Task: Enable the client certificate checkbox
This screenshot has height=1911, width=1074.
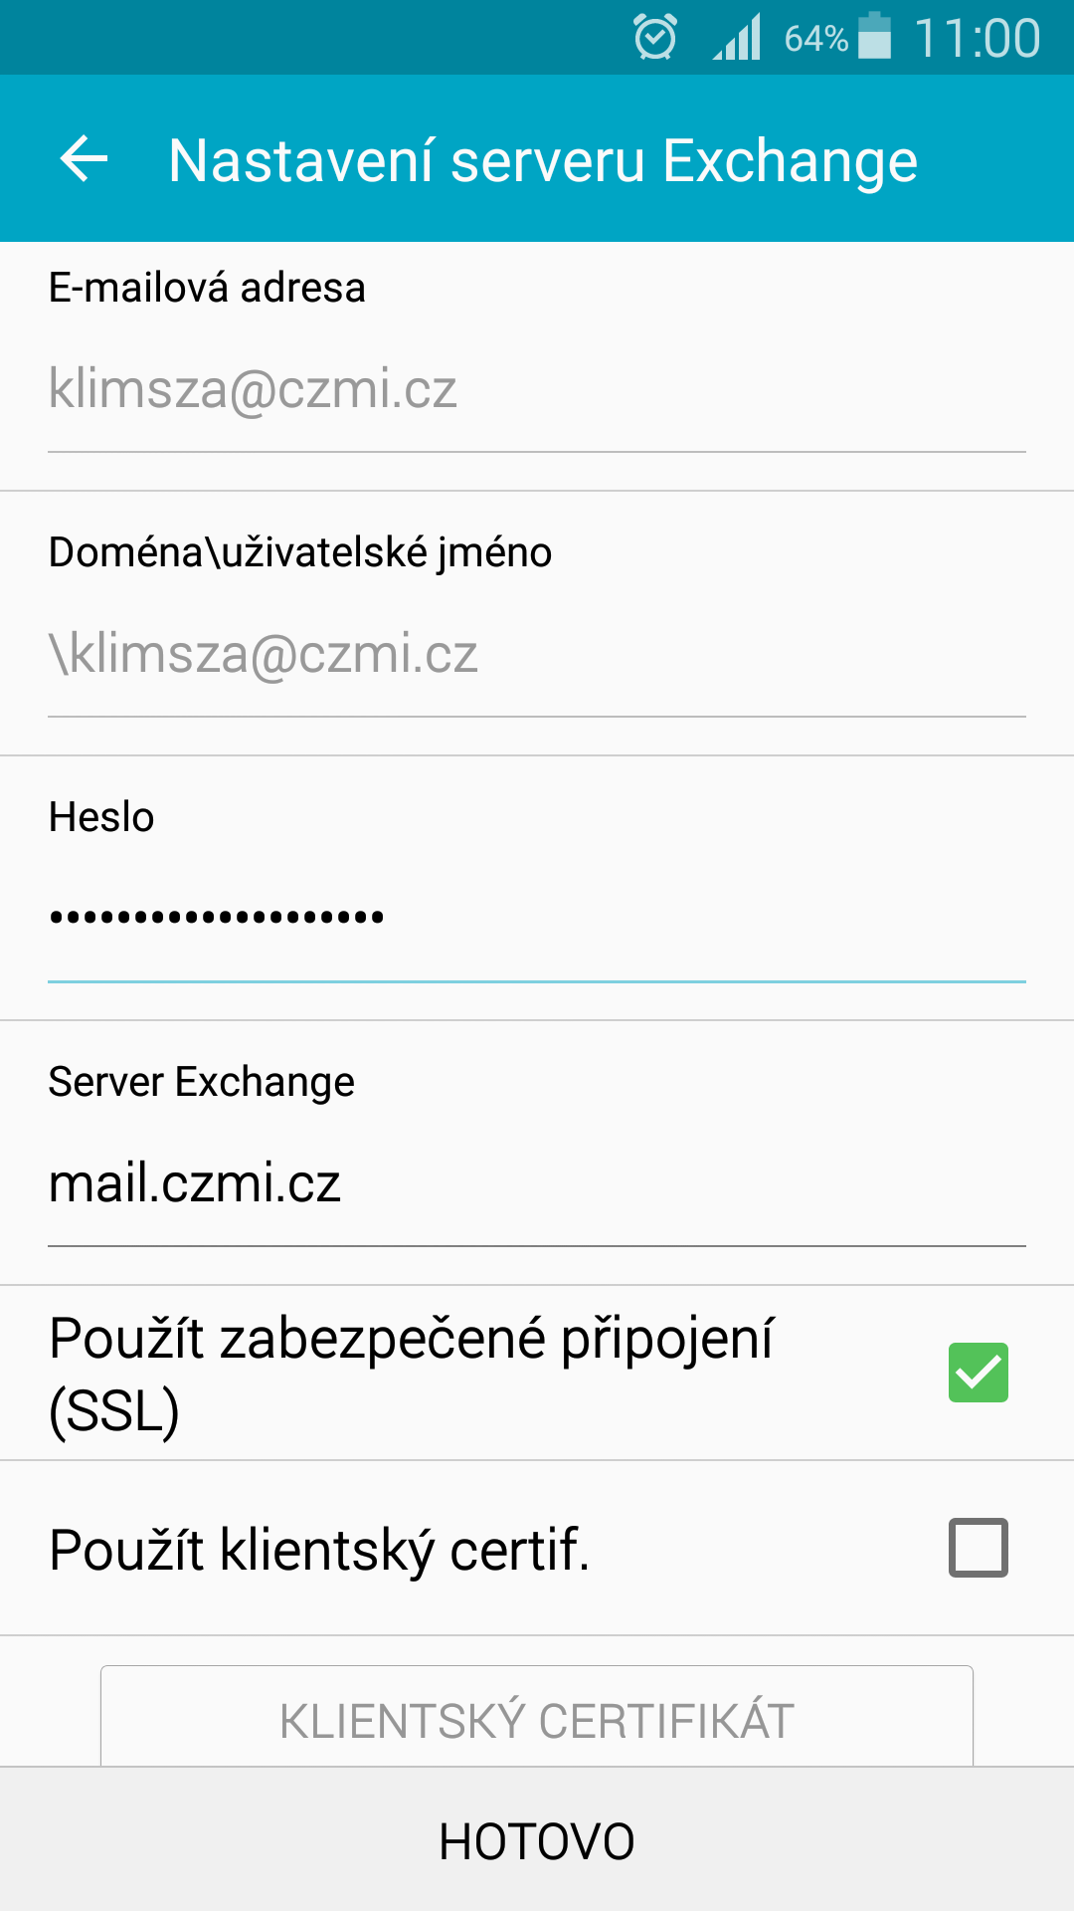Action: coord(979,1548)
